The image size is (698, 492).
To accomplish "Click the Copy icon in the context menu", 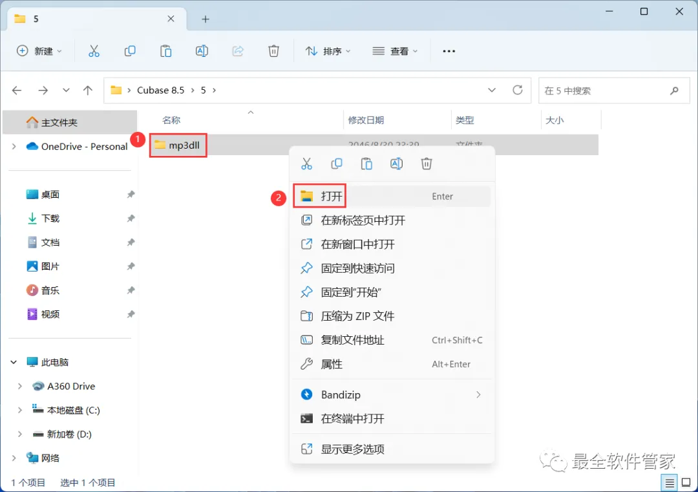I will pyautogui.click(x=337, y=164).
